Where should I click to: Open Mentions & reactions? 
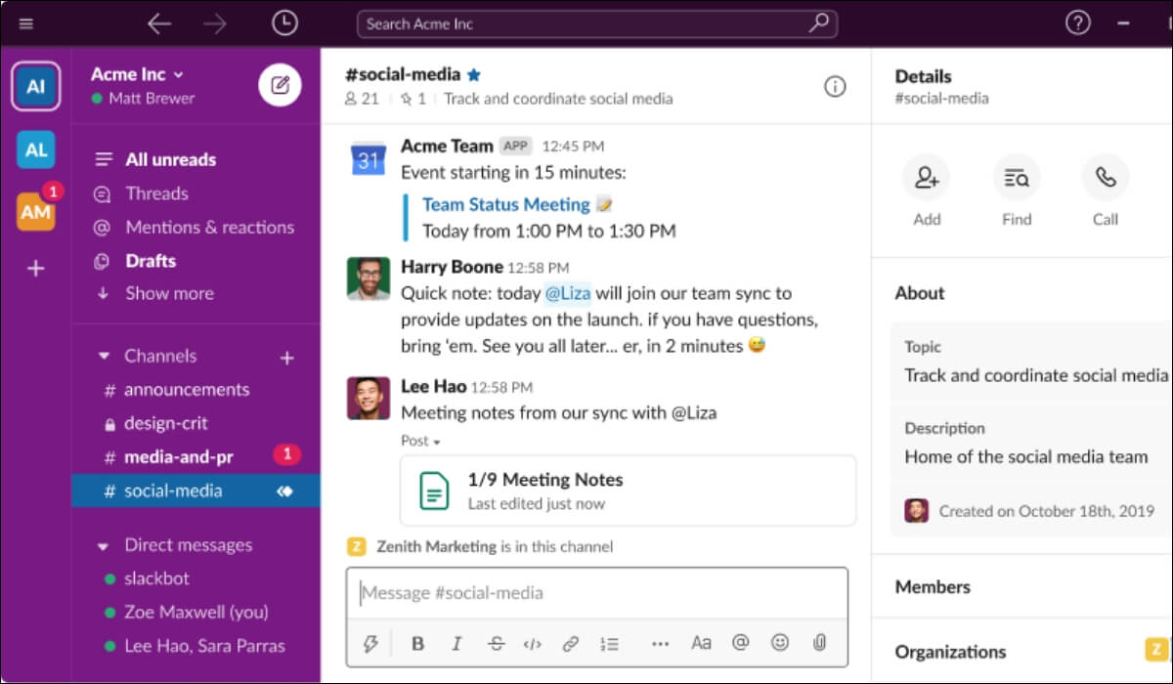click(194, 227)
